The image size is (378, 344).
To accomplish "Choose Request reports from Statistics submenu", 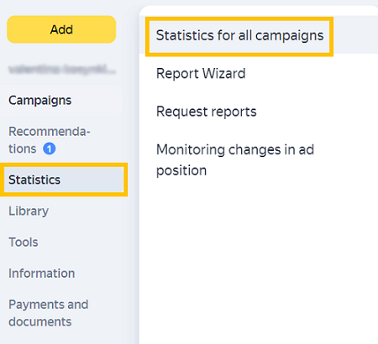I will (207, 112).
